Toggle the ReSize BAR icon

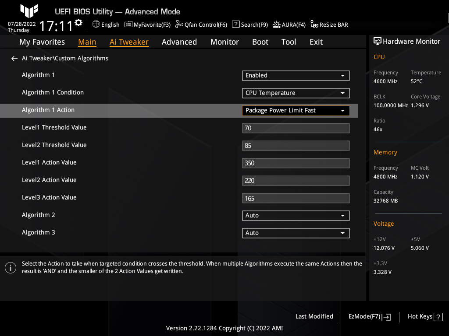[314, 24]
